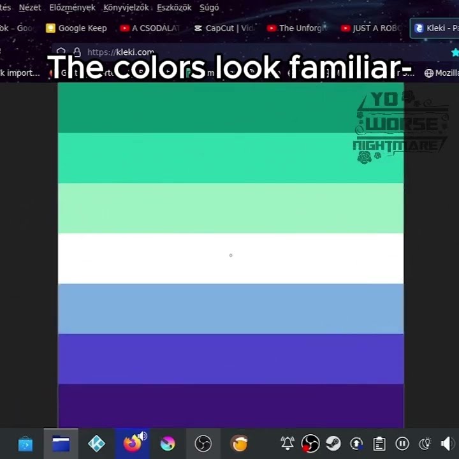The image size is (459, 459).
Task: Switch to the Firefox taskbar window
Action: coord(132,444)
